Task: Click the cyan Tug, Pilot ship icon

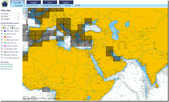Action: pos(5,43)
